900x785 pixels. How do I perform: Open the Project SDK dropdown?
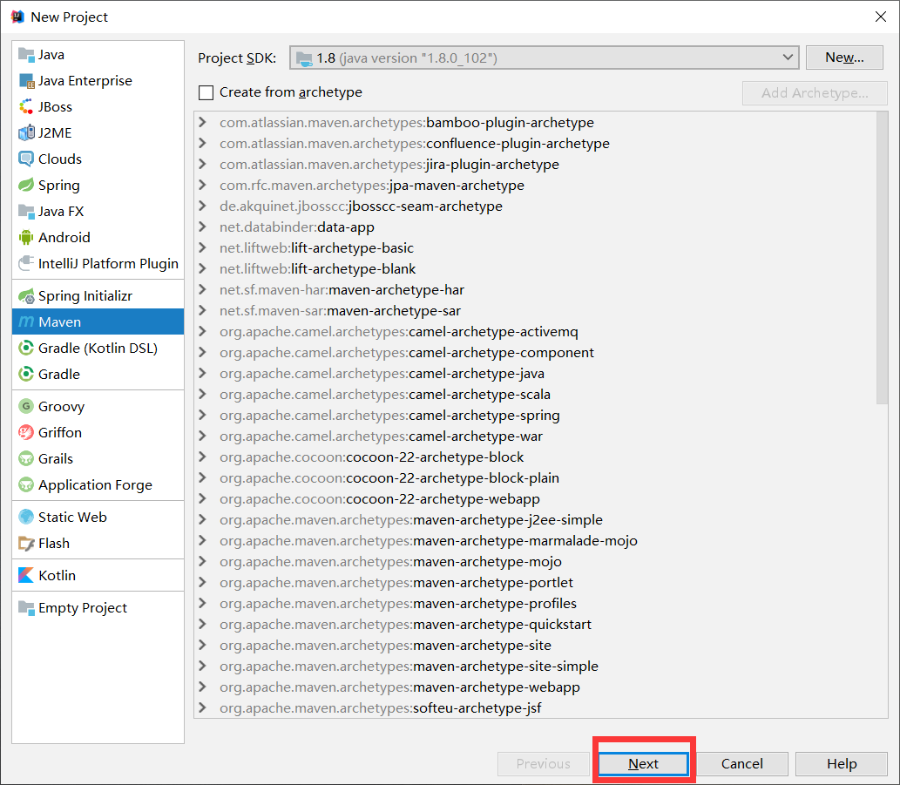(x=545, y=58)
